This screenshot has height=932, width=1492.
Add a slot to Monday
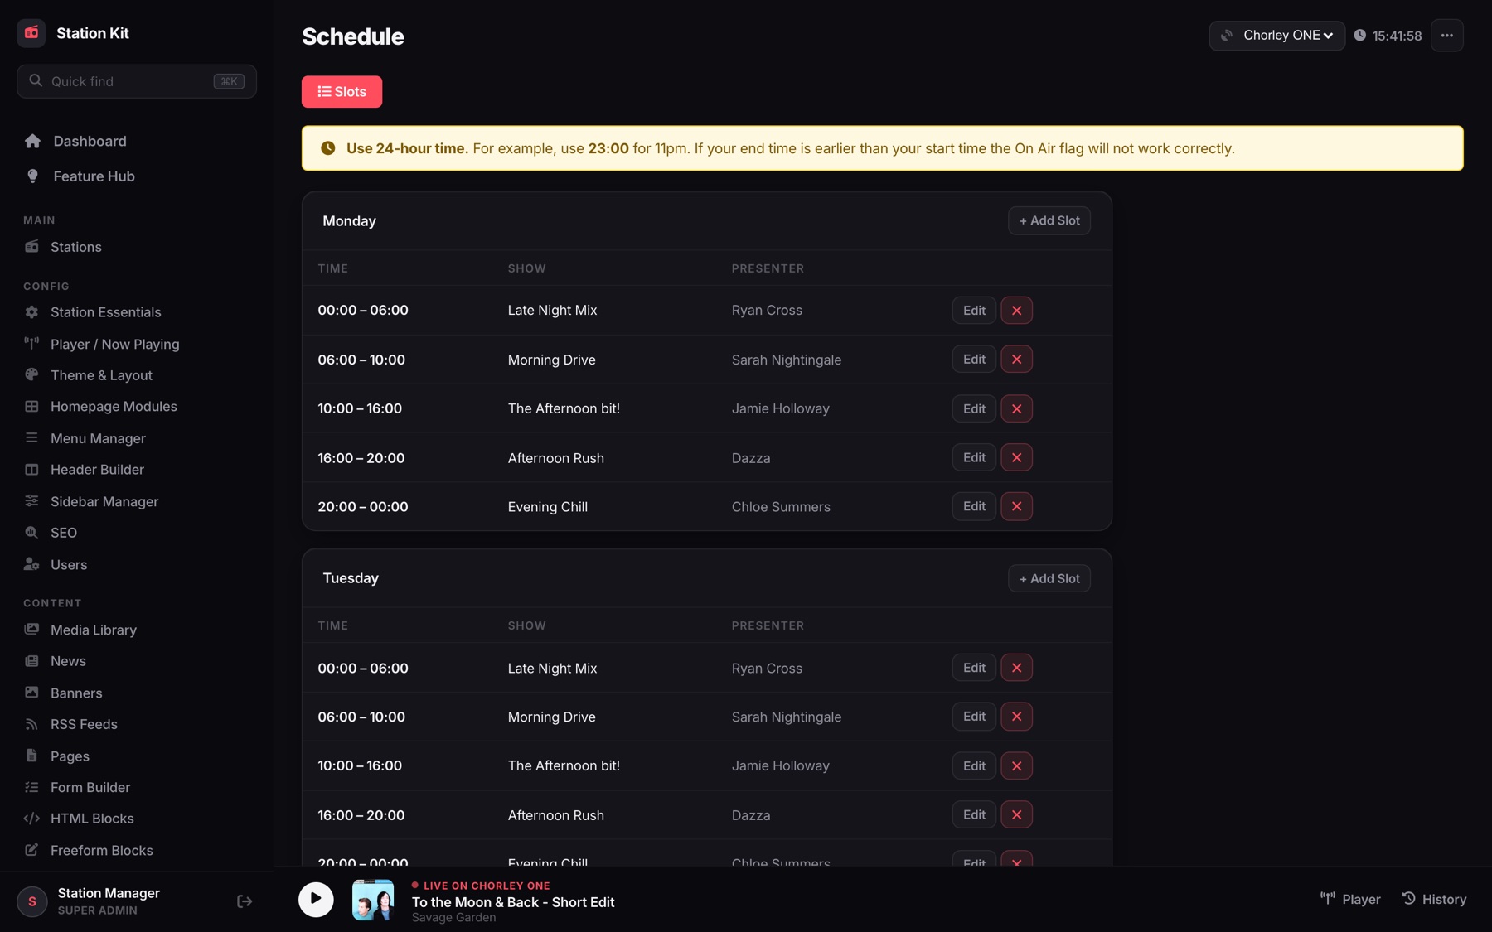point(1049,220)
